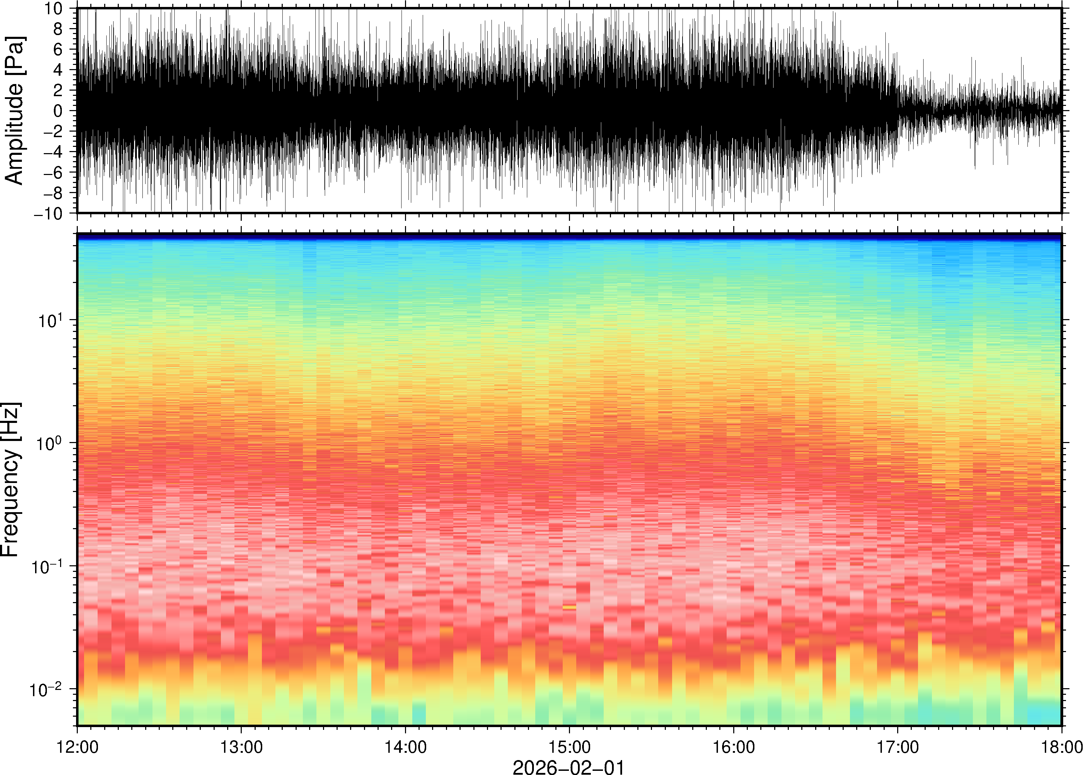Screen dimensions: 1083x775
Task: Click the Frequency [Hz] axis title
Action: (10, 480)
